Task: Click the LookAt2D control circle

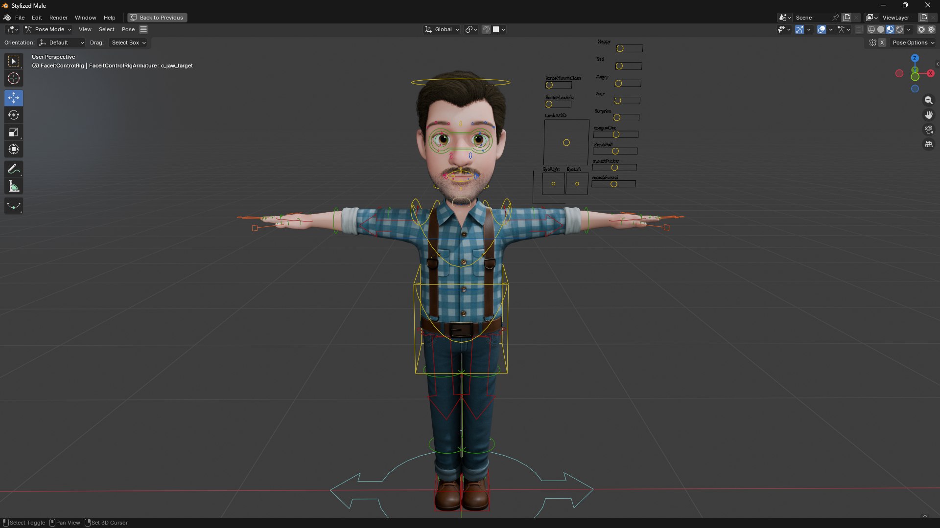Action: pos(566,143)
